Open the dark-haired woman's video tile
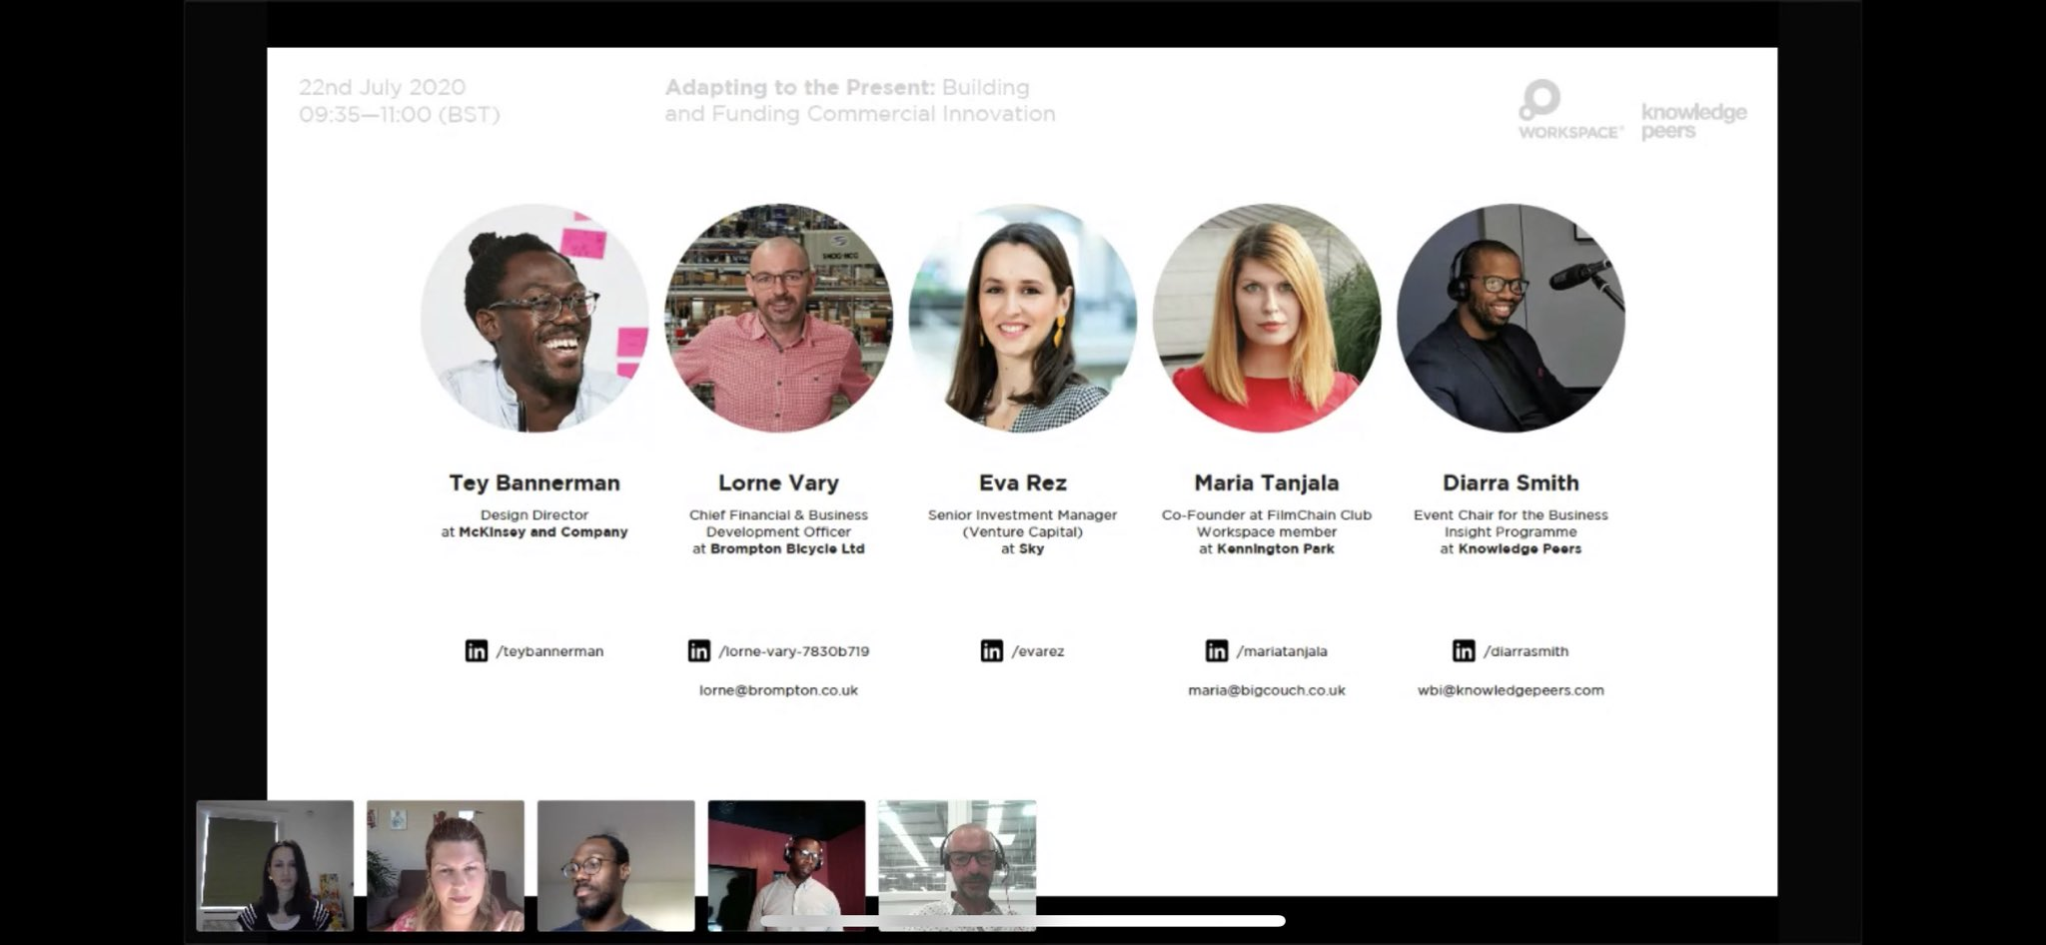The width and height of the screenshot is (2046, 945). coord(275,866)
